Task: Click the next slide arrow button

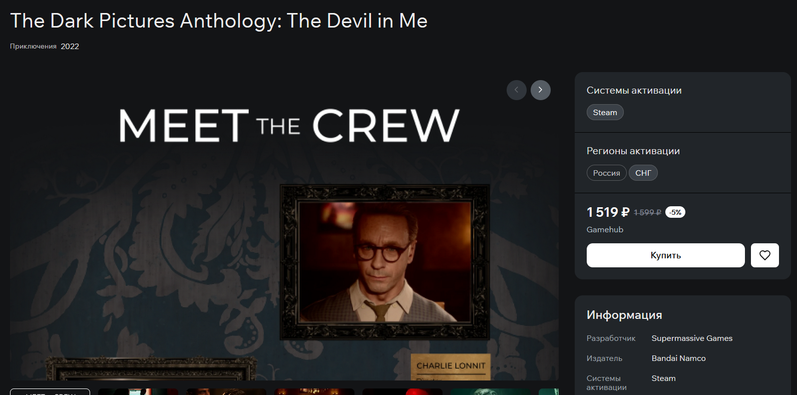Action: click(x=540, y=90)
